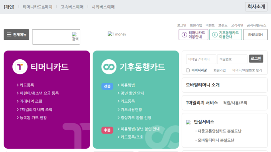271x152 pixels.
Task: Open the 고속버스예매 top menu item
Action: 72,7
